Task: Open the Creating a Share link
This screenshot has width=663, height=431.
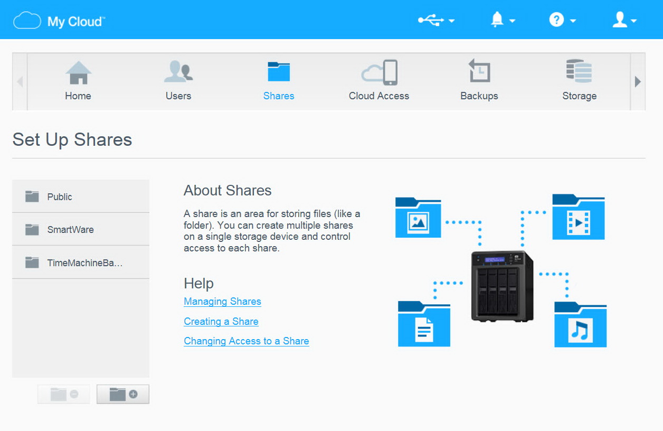Action: coord(221,322)
